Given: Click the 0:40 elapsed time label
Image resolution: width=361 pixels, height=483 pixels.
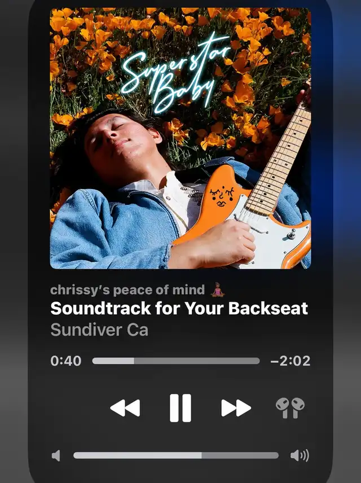Looking at the screenshot, I should click(x=66, y=361).
